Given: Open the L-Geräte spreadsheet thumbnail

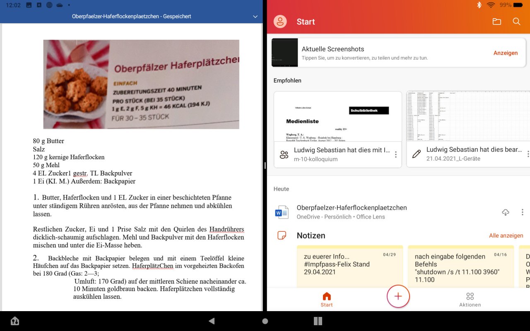Looking at the screenshot, I should pyautogui.click(x=468, y=117).
